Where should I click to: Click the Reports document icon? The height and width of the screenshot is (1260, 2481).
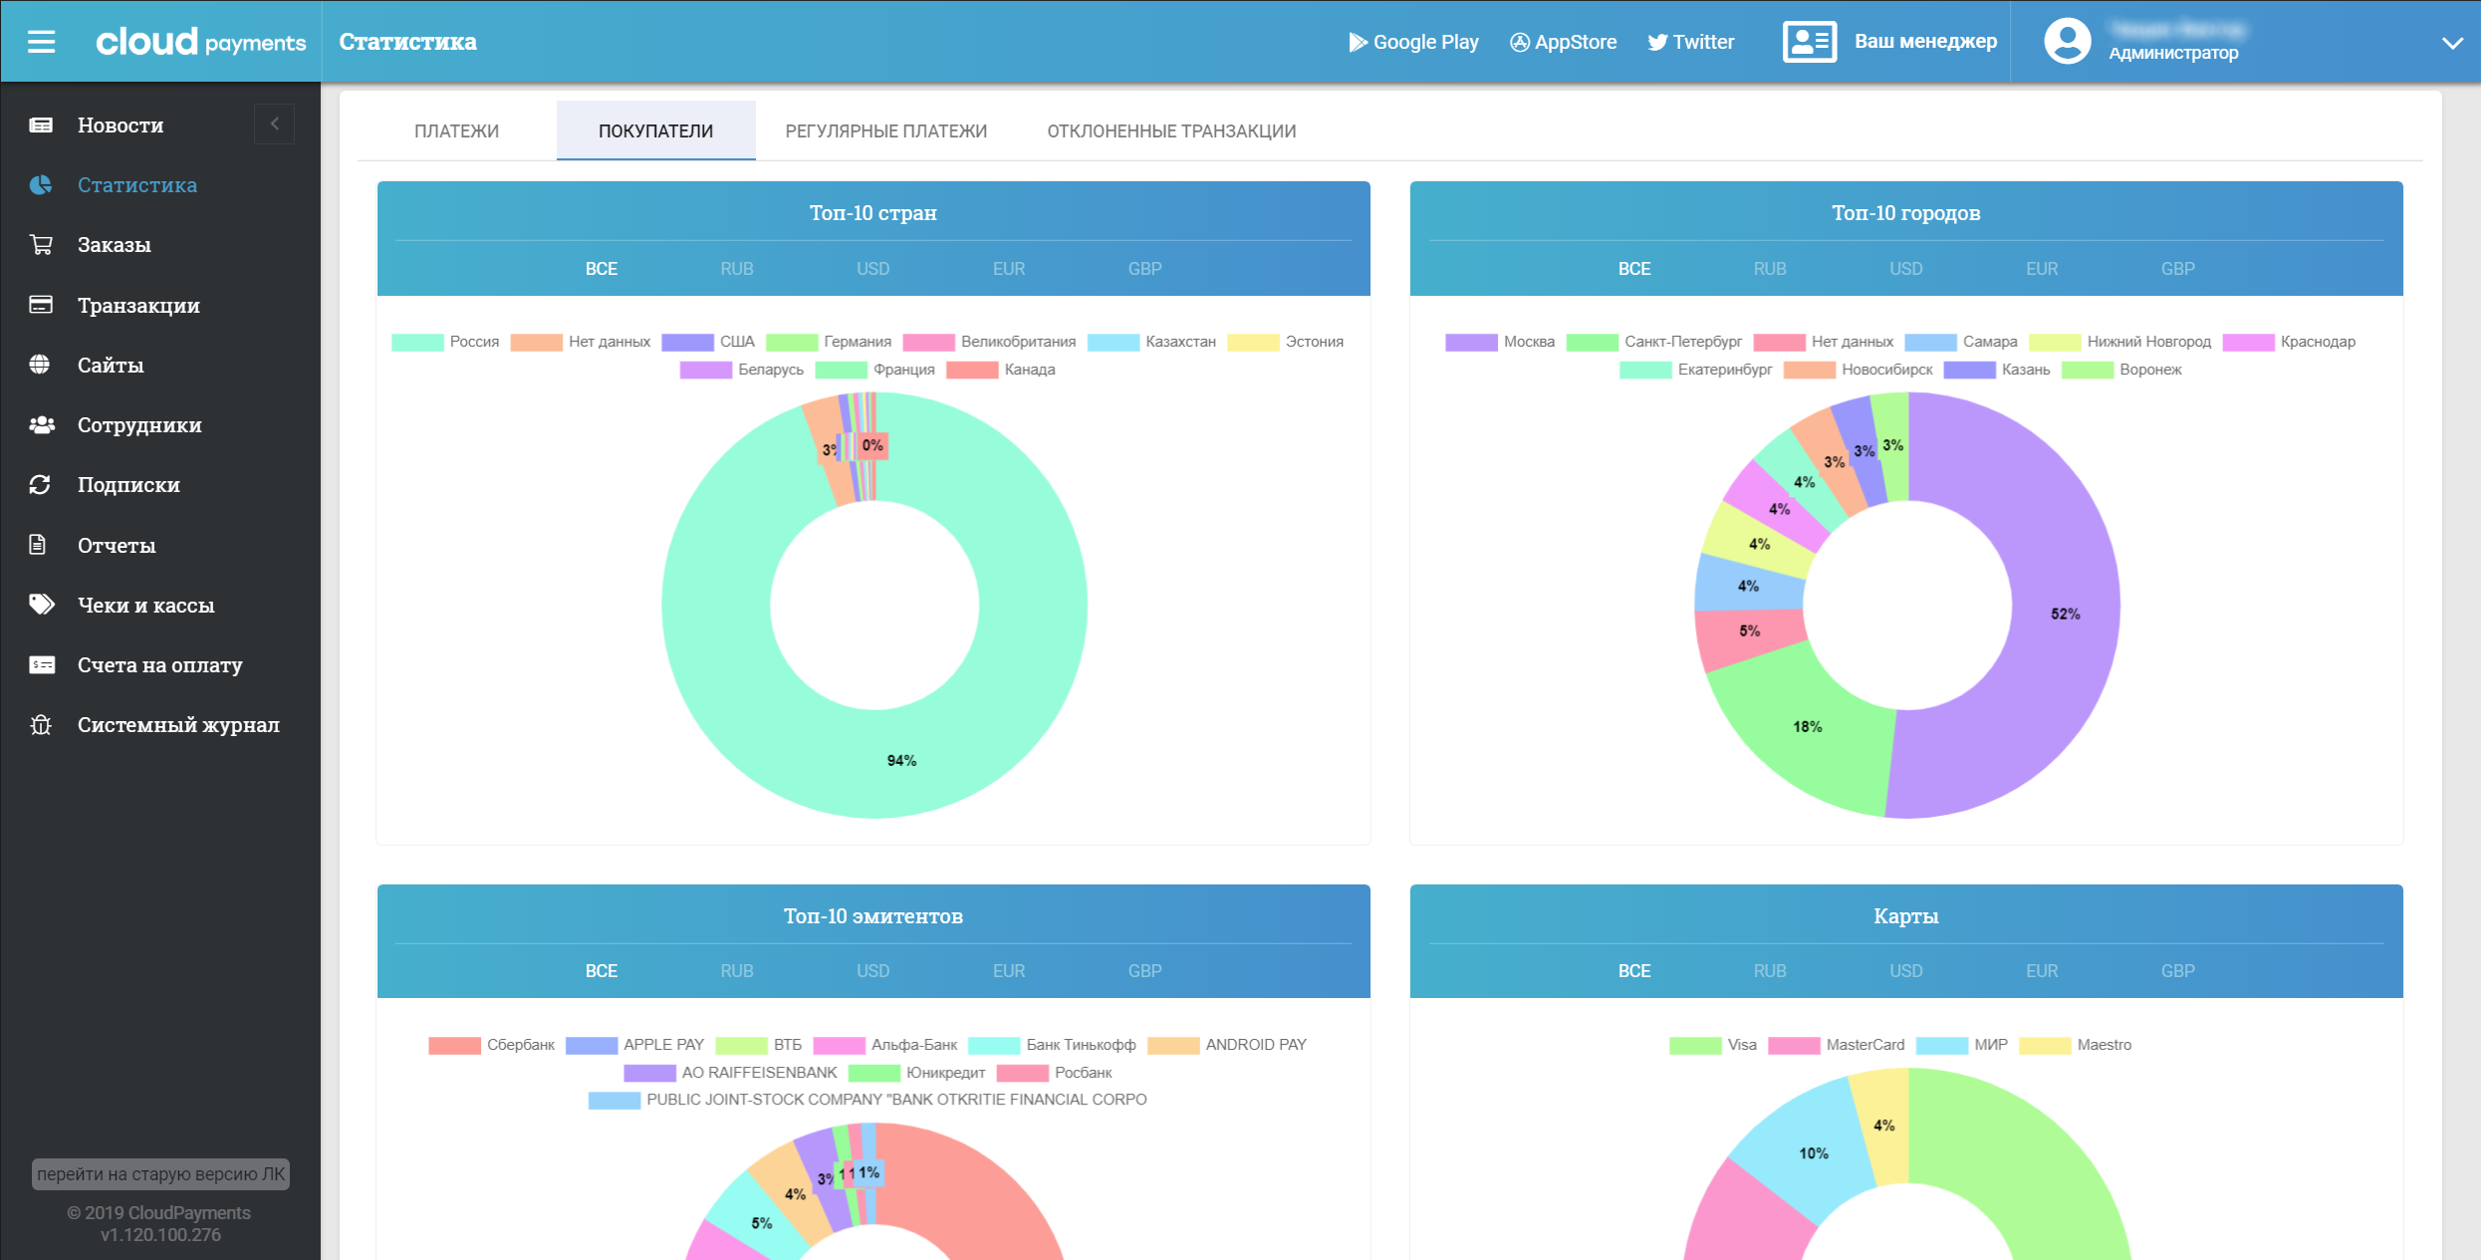pyautogui.click(x=38, y=545)
